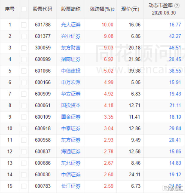Check the box for 长江证券 row
The image size is (185, 193).
[24, 186]
